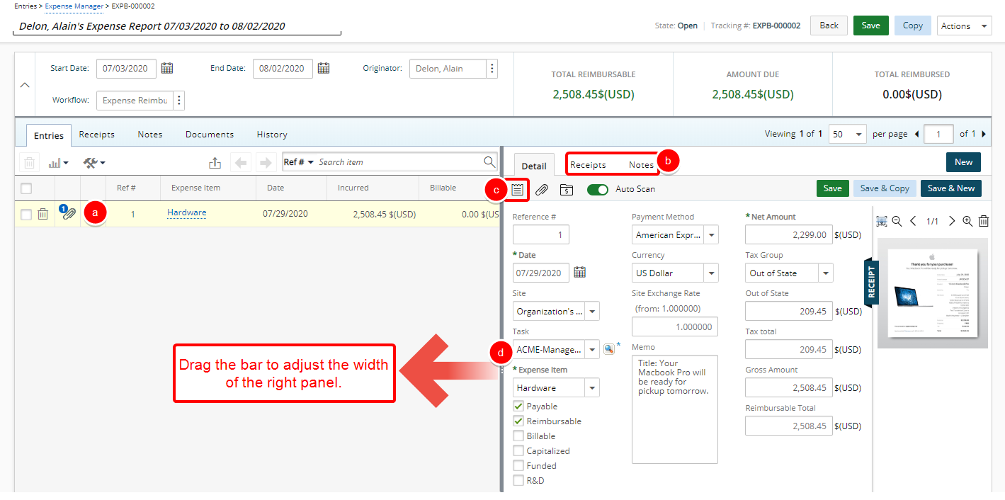This screenshot has width=1005, height=500.
Task: Open the tools (hammer and wrench) menu
Action: pyautogui.click(x=93, y=163)
